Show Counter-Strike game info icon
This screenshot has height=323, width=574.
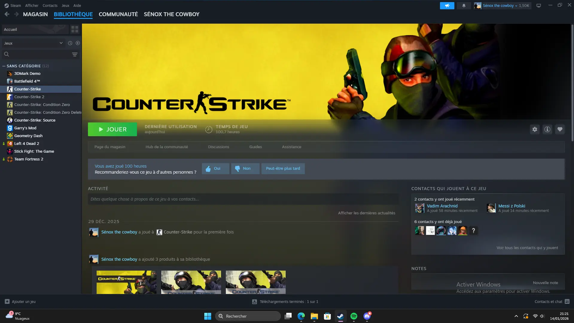(x=547, y=129)
